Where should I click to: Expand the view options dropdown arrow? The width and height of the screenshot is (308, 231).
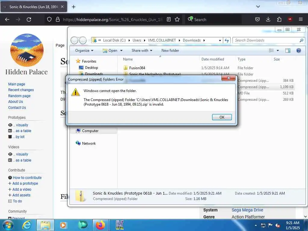point(278,51)
